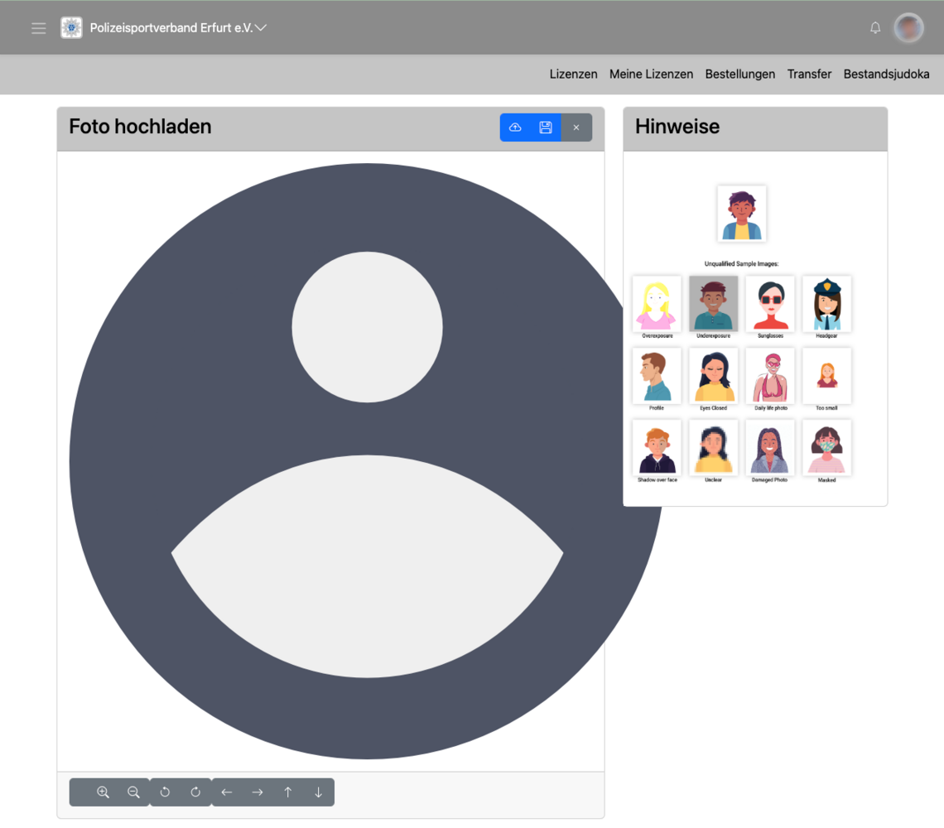The width and height of the screenshot is (944, 828).
Task: Open Meine Lizenzen page
Action: click(651, 74)
